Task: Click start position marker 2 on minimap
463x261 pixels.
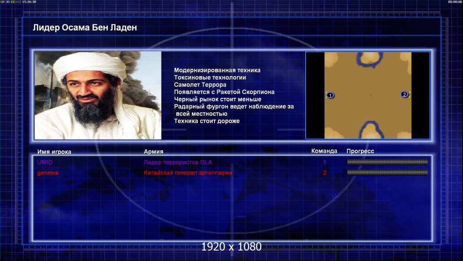Action: tap(404, 94)
